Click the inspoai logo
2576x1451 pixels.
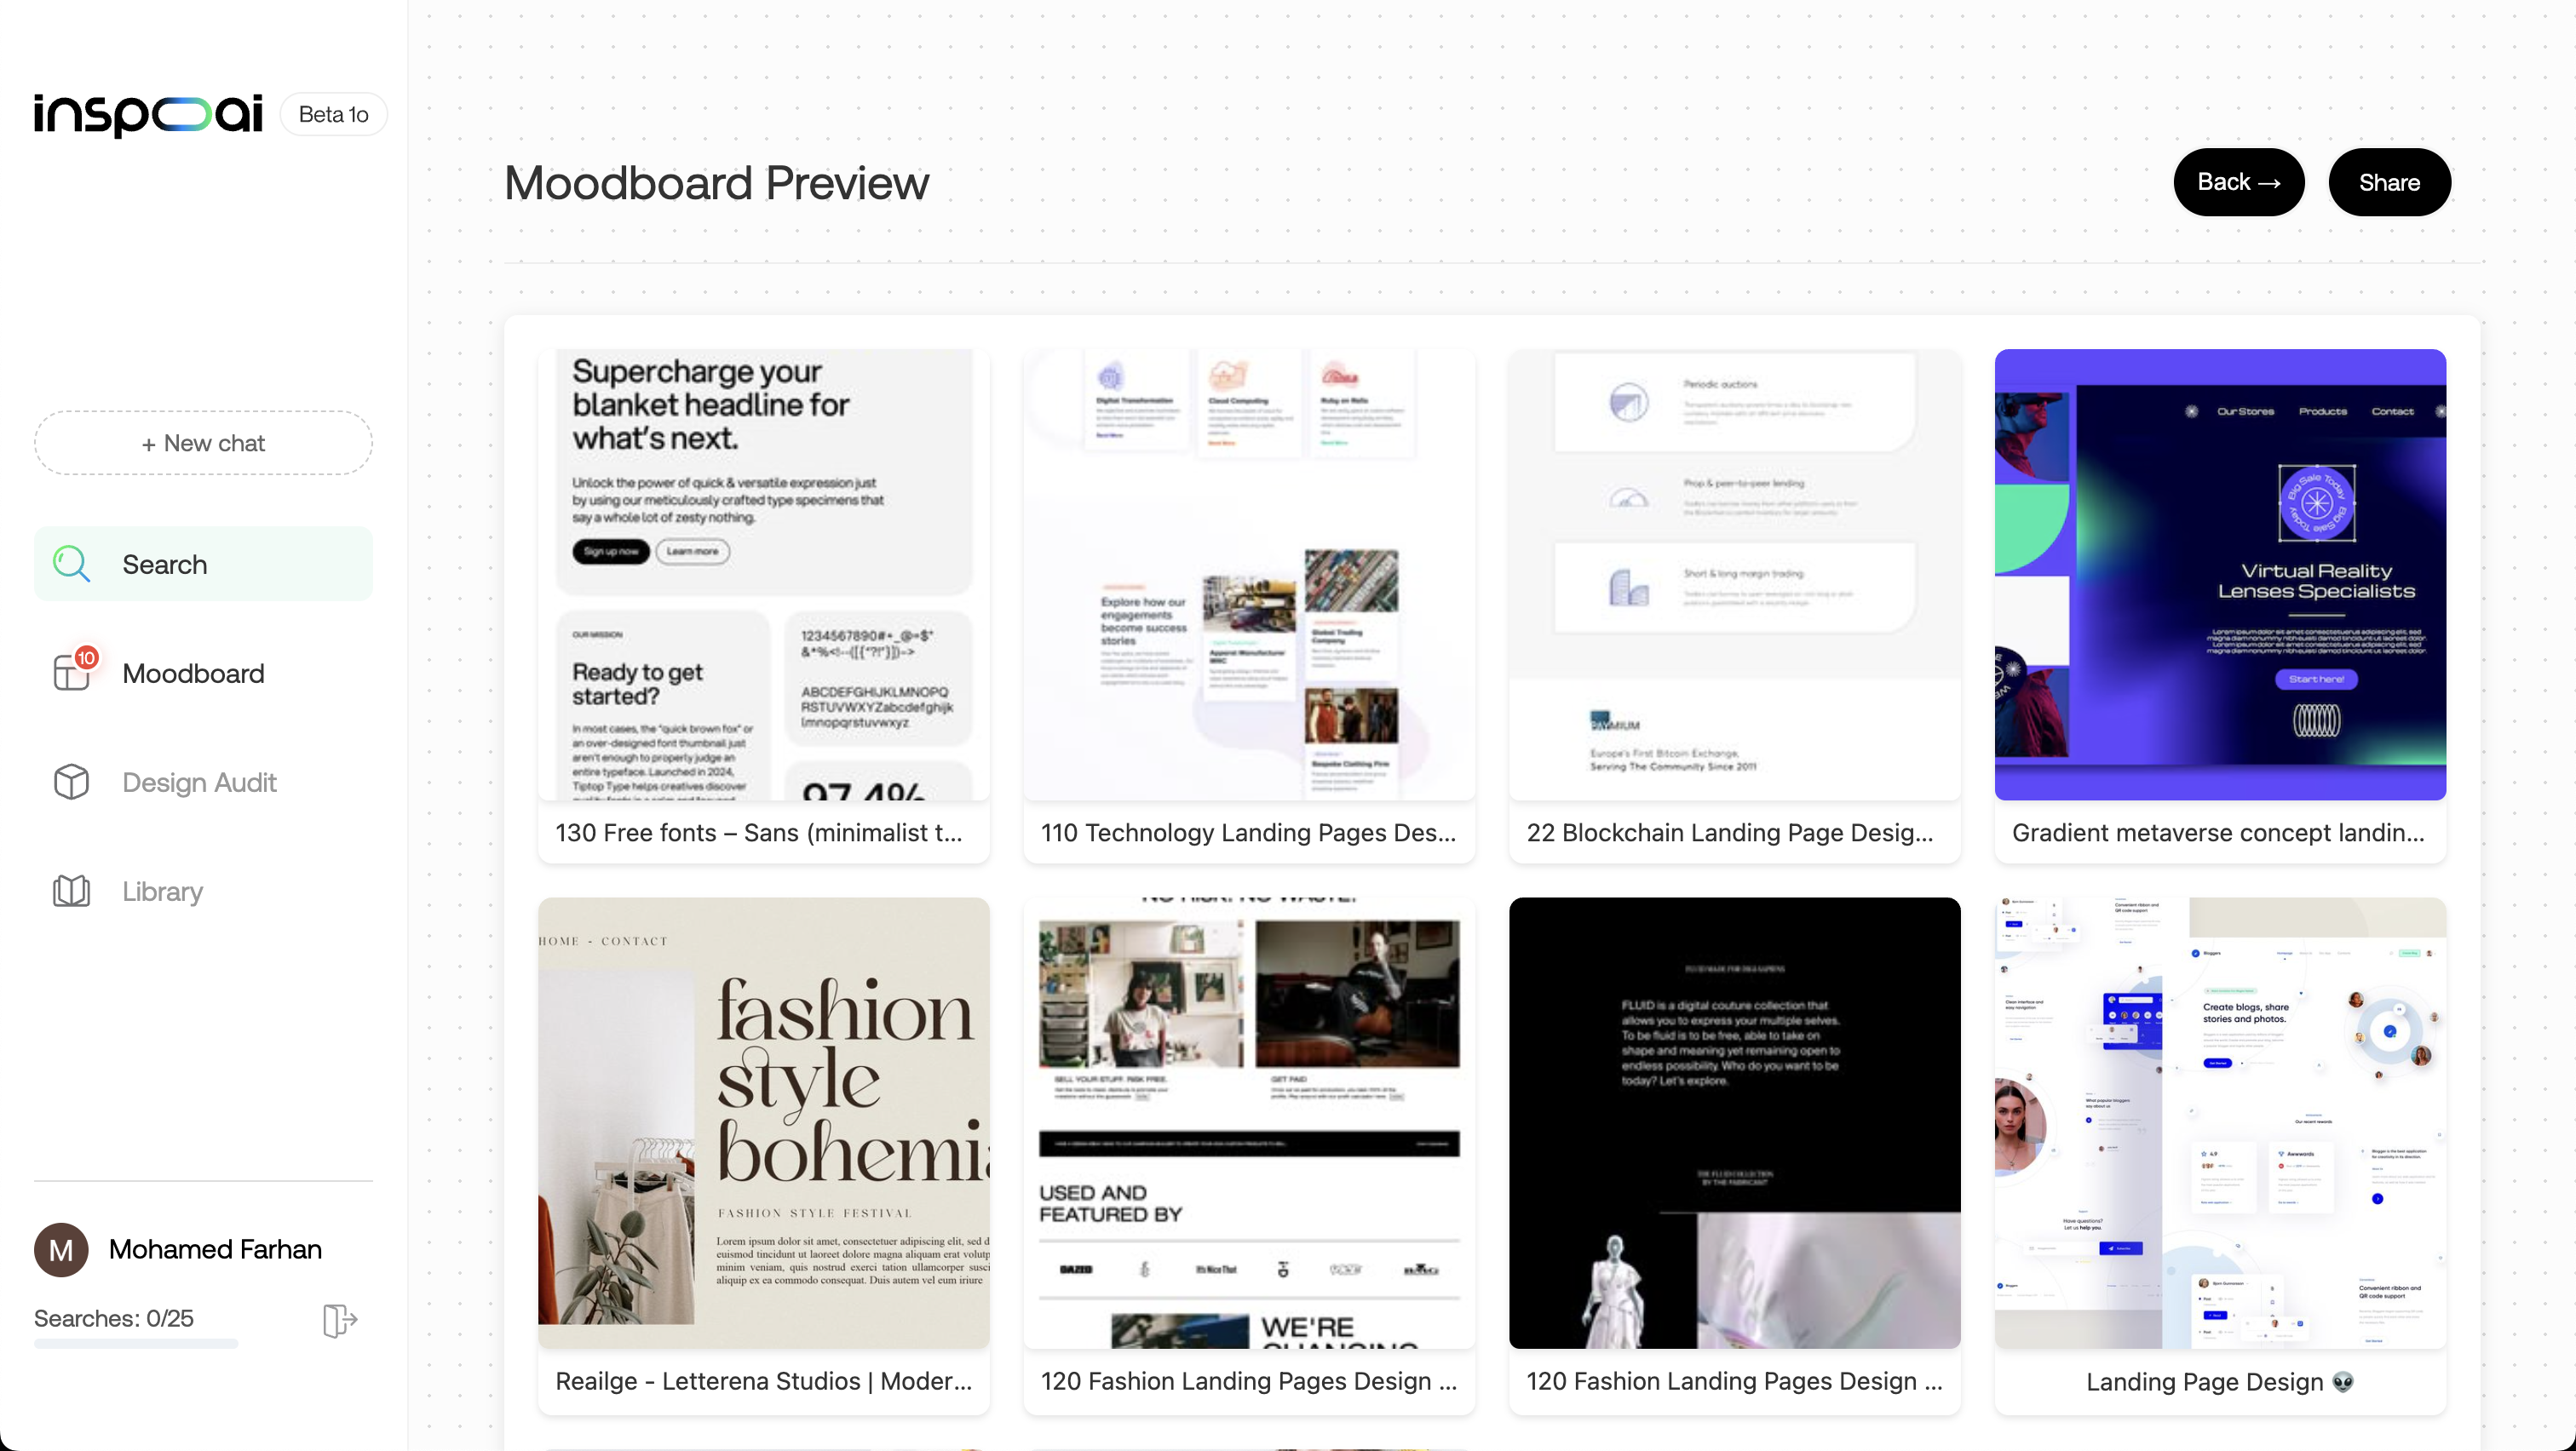pos(148,114)
